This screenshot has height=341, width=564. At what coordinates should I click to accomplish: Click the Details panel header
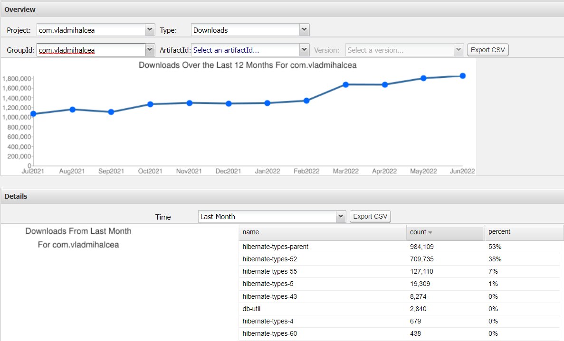tap(282, 196)
